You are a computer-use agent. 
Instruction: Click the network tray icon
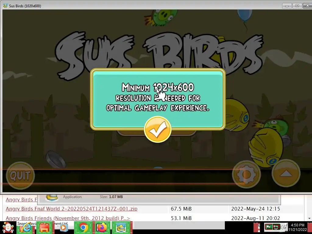(276, 227)
